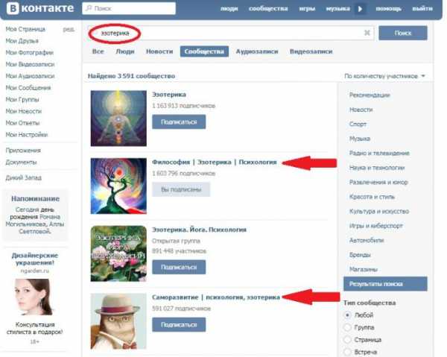Open "Саморазвитие | психология, эзотерика" title link

coord(216,297)
